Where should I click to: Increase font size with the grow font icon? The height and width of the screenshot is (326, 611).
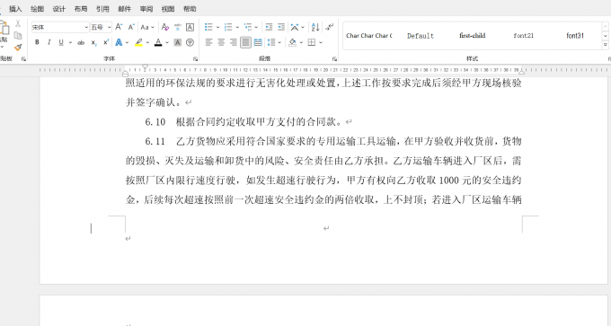pyautogui.click(x=119, y=27)
